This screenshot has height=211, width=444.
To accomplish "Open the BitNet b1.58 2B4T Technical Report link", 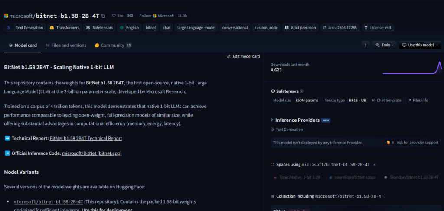I will click(x=86, y=139).
